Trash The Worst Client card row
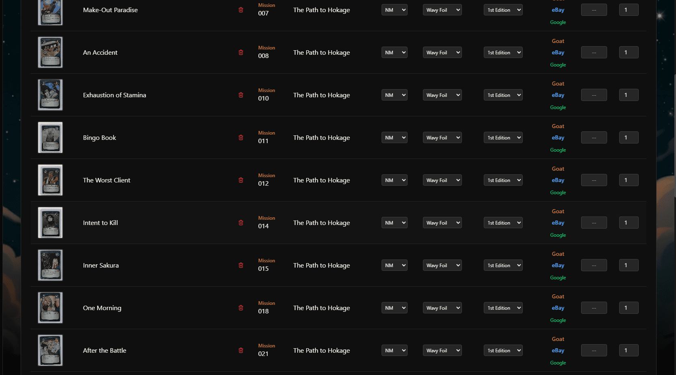 (241, 180)
